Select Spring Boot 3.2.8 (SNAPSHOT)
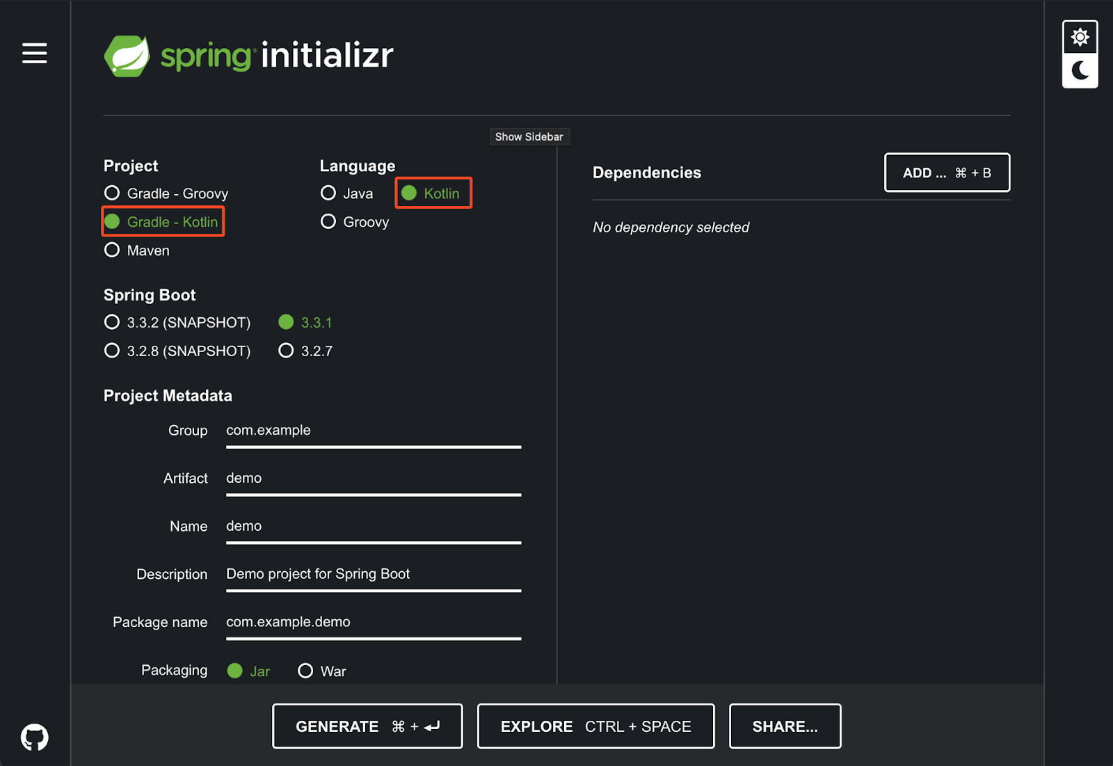 (177, 351)
